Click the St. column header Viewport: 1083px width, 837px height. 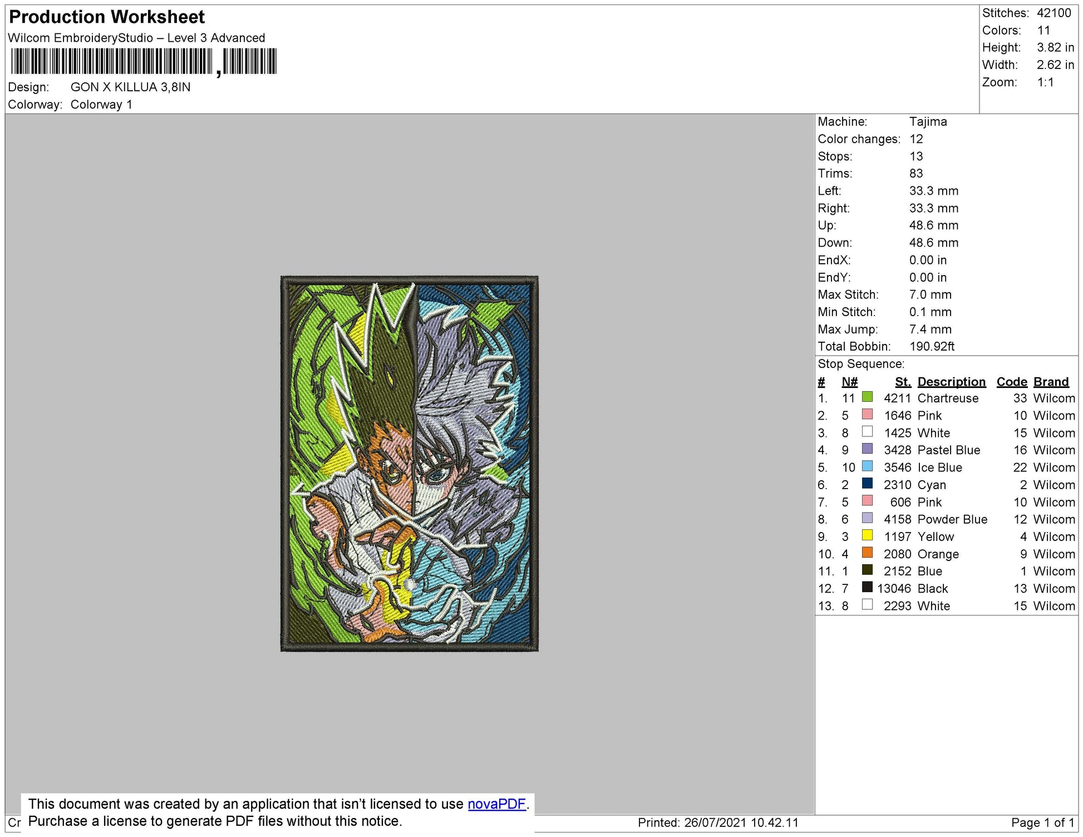click(x=903, y=382)
